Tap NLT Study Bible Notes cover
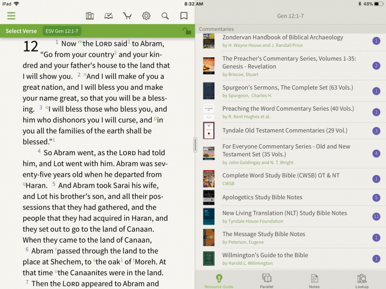Image resolution: width=386 pixels, height=289 pixels. click(x=208, y=216)
